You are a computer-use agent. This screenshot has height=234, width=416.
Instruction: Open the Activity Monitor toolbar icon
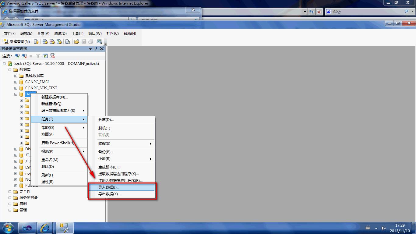point(99,41)
